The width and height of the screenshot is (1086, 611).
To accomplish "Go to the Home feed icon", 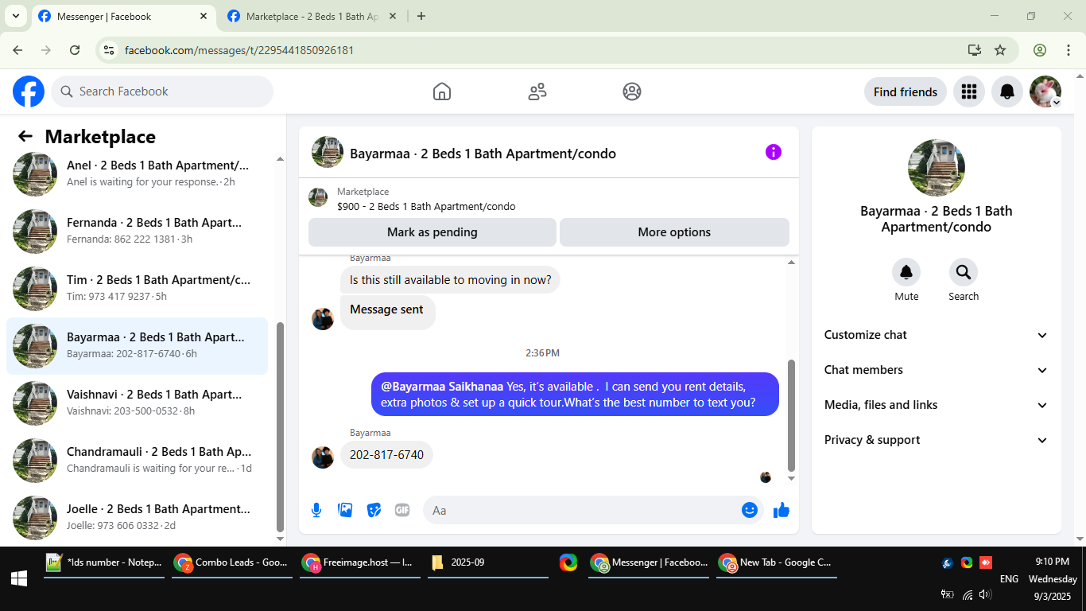I will [x=442, y=91].
